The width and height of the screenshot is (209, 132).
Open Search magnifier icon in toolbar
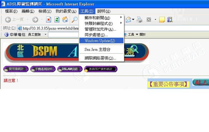tap(74, 19)
